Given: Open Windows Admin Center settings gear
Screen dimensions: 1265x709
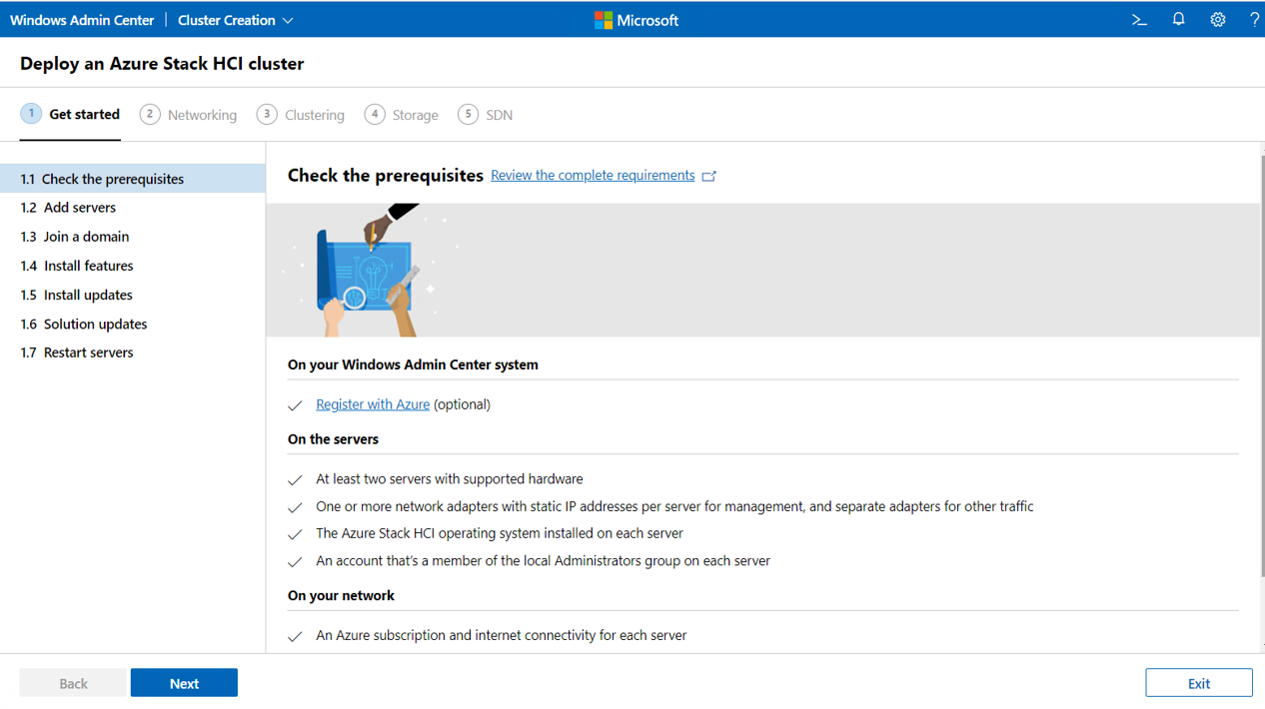Looking at the screenshot, I should coord(1218,19).
